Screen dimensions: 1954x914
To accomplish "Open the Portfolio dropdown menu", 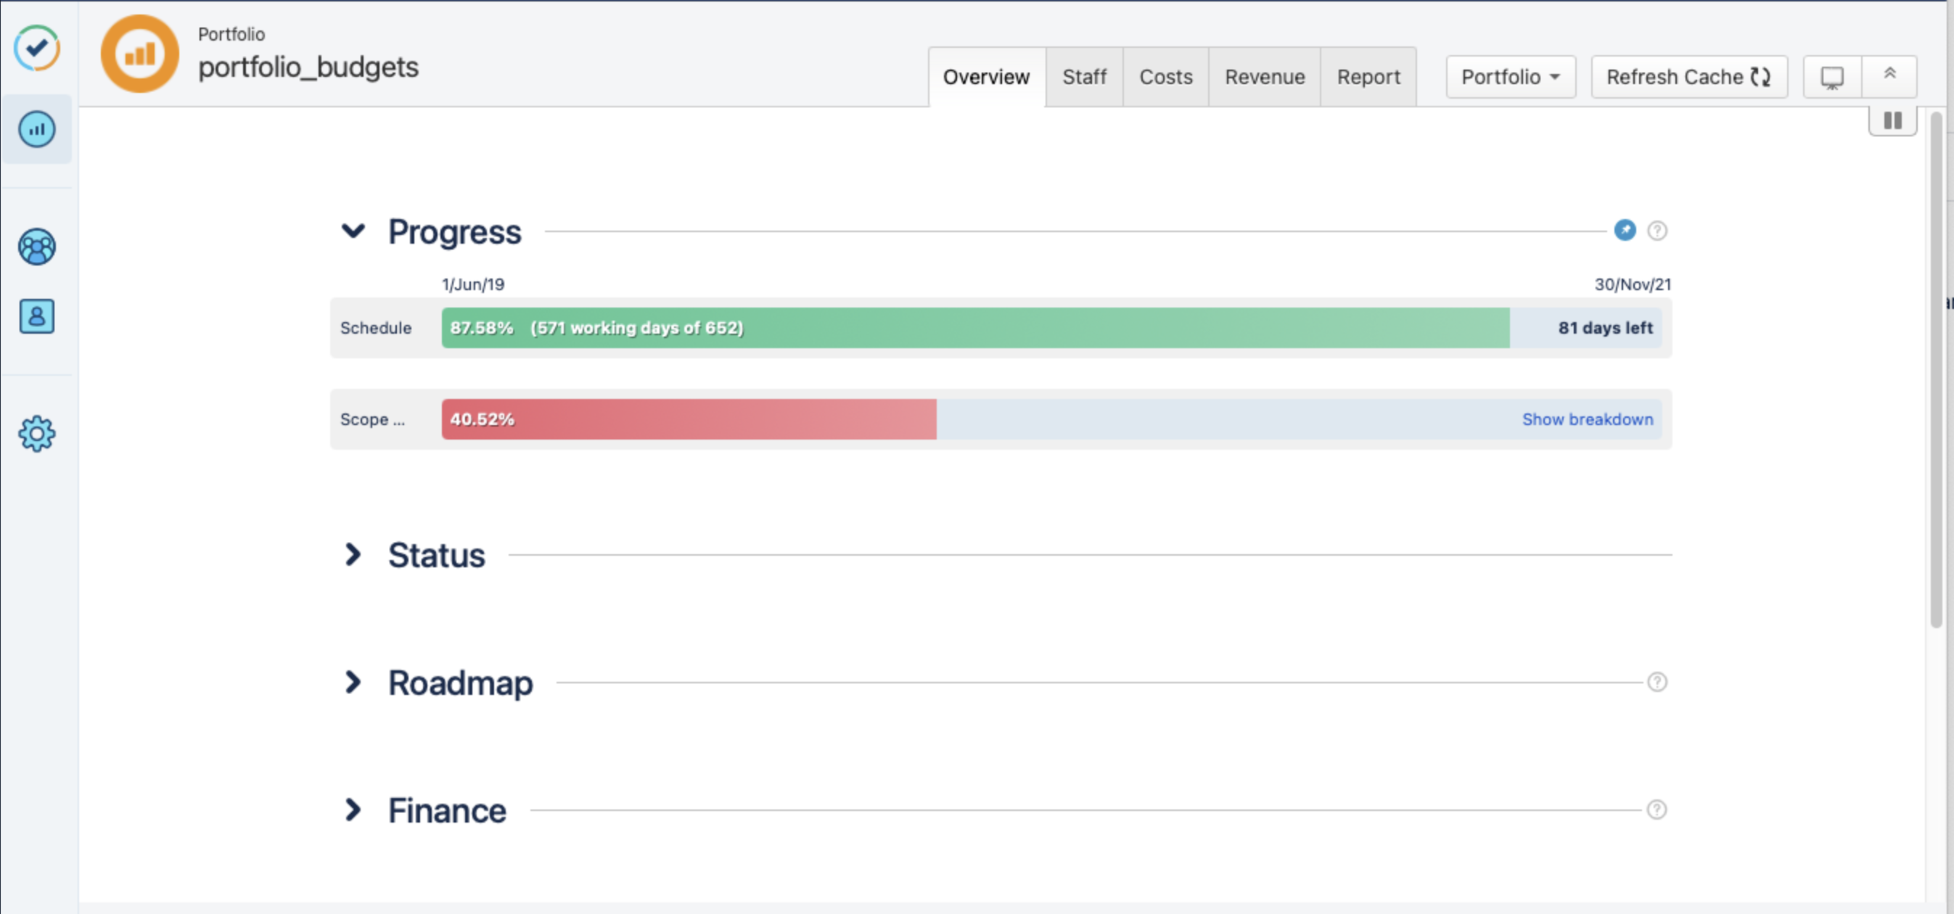I will [1509, 77].
